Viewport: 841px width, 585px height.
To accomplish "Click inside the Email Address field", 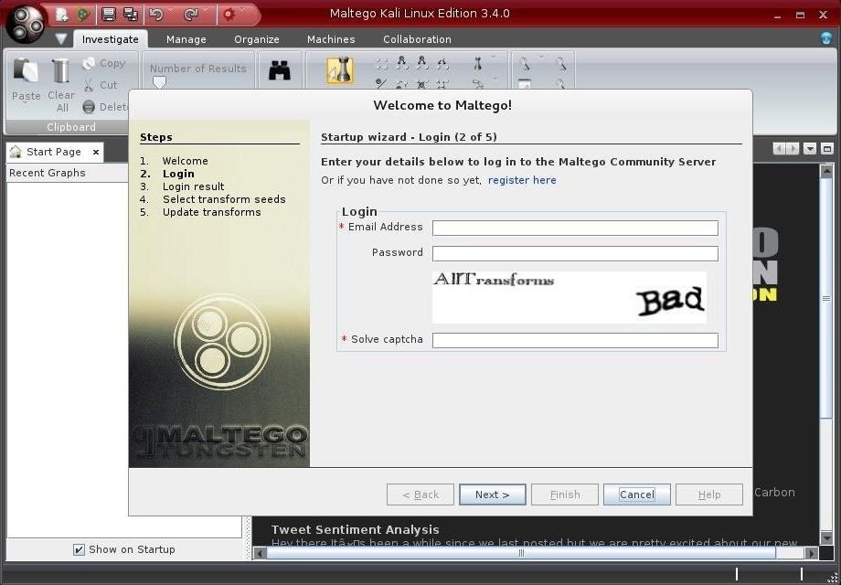I will point(574,228).
